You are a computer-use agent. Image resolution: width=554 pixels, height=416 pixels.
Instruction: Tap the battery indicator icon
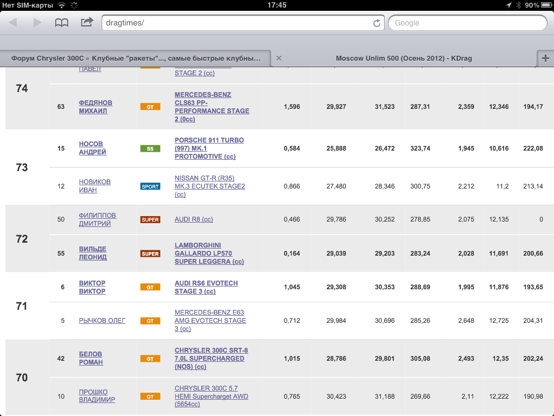[x=546, y=5]
